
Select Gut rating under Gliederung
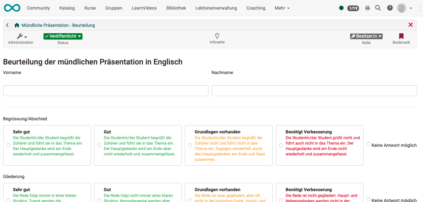click(x=99, y=200)
